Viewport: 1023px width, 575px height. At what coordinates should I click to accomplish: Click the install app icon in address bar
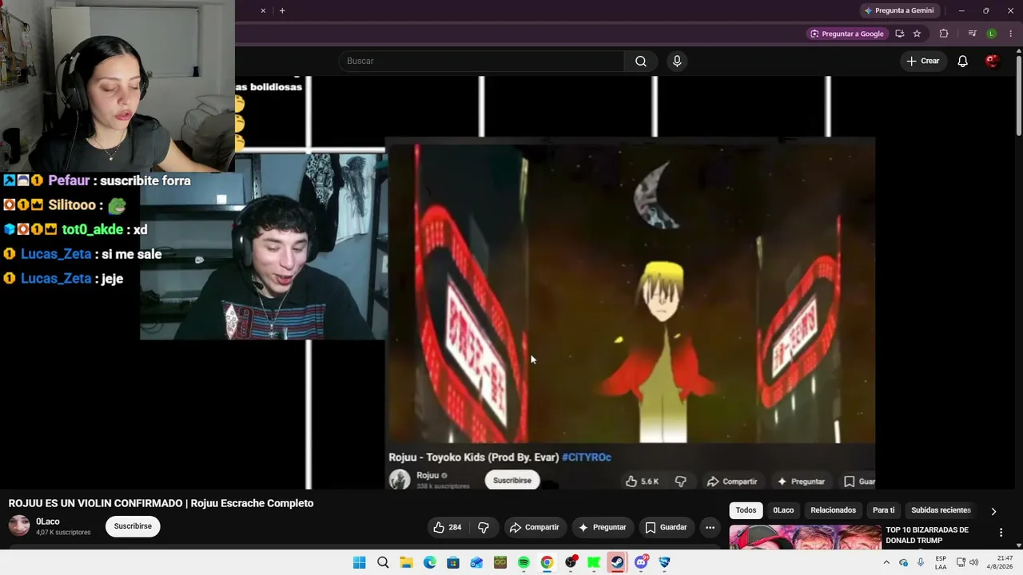(899, 34)
